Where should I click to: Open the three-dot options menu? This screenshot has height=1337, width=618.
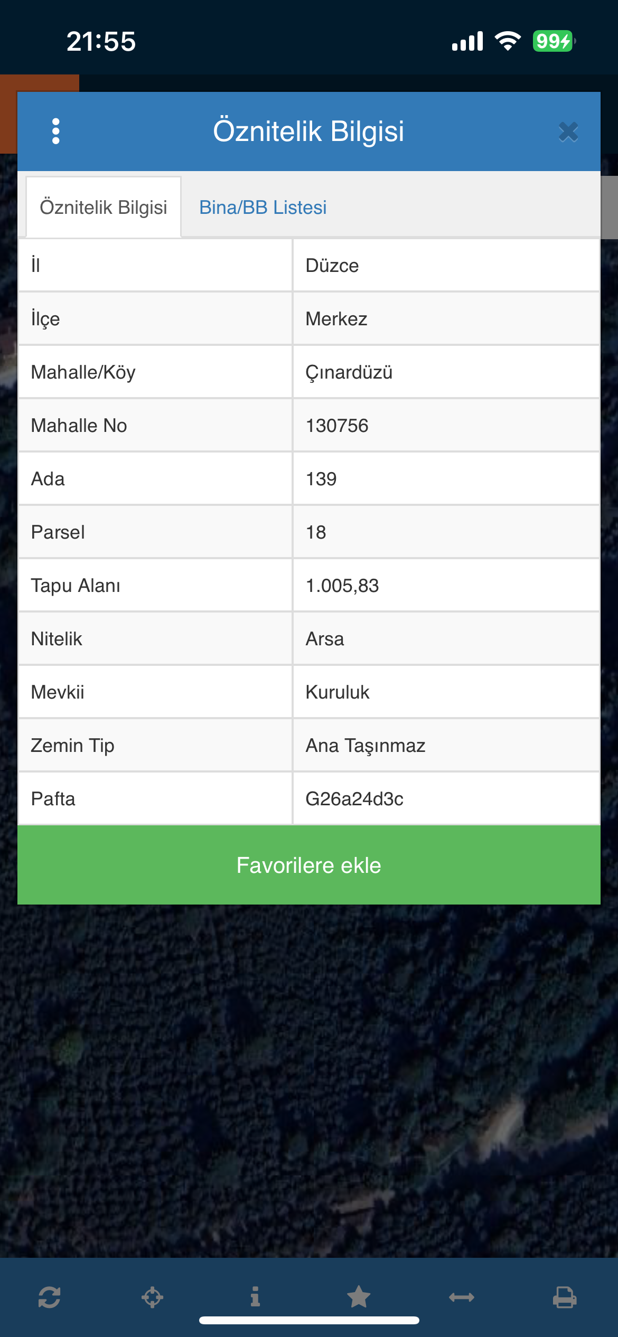pyautogui.click(x=56, y=131)
